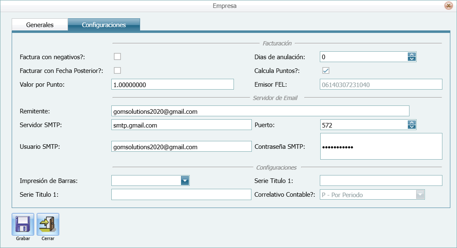Switch to the Generales tab

tap(40, 25)
